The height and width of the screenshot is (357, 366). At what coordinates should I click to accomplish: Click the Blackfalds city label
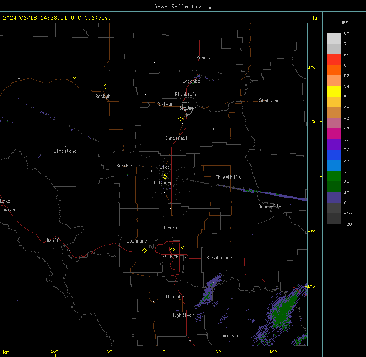tap(187, 95)
